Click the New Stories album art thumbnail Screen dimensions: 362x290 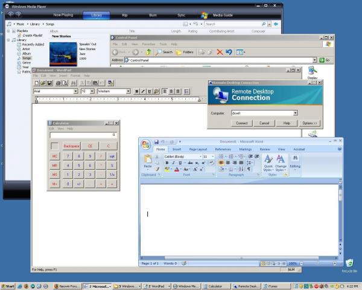click(x=63, y=54)
